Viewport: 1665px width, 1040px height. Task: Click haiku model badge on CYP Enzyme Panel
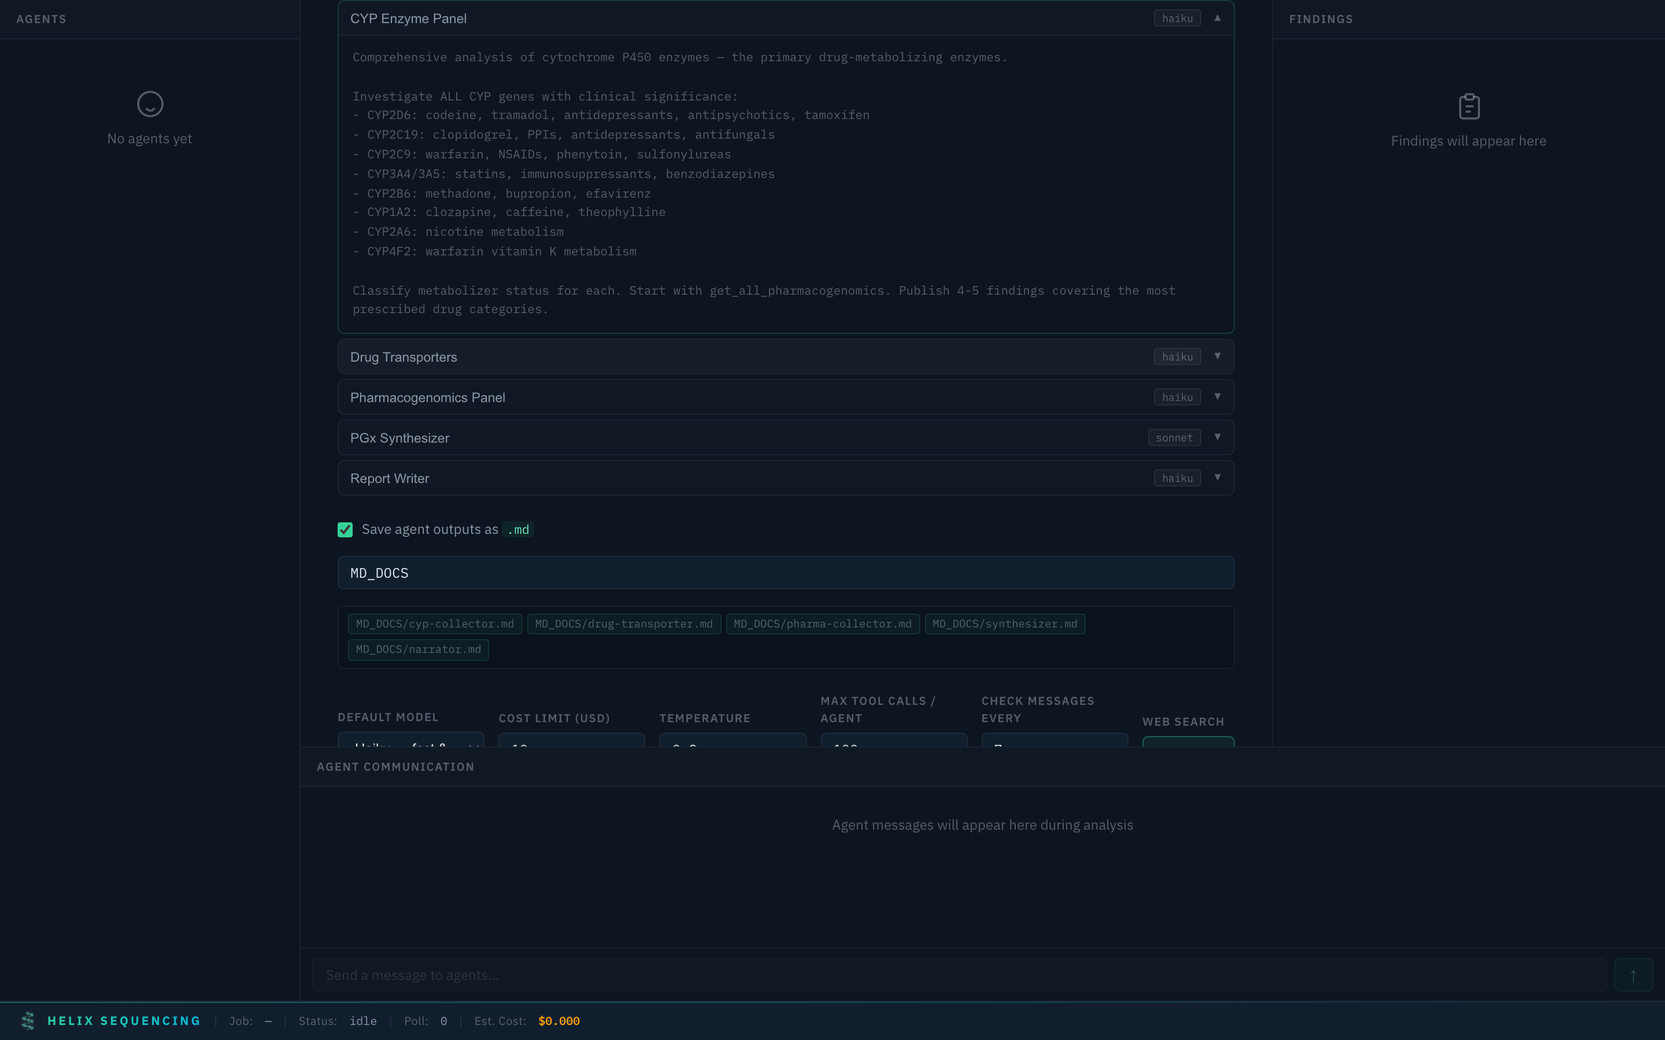[x=1176, y=18]
